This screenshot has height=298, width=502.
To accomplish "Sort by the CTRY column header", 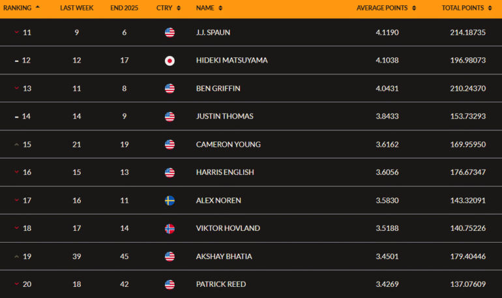I will (x=167, y=8).
